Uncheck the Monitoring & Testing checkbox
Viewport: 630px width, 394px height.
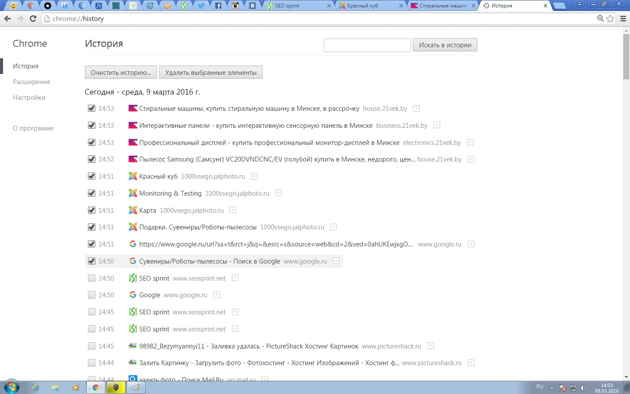coord(91,193)
